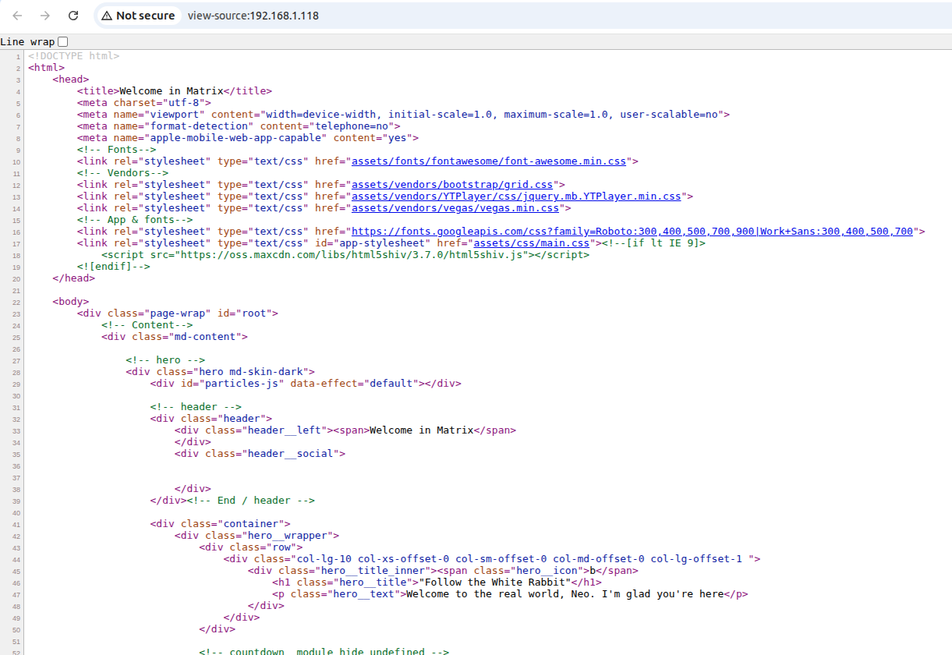This screenshot has width=952, height=655.
Task: Click the "Vendors" comment line
Action: coord(122,173)
